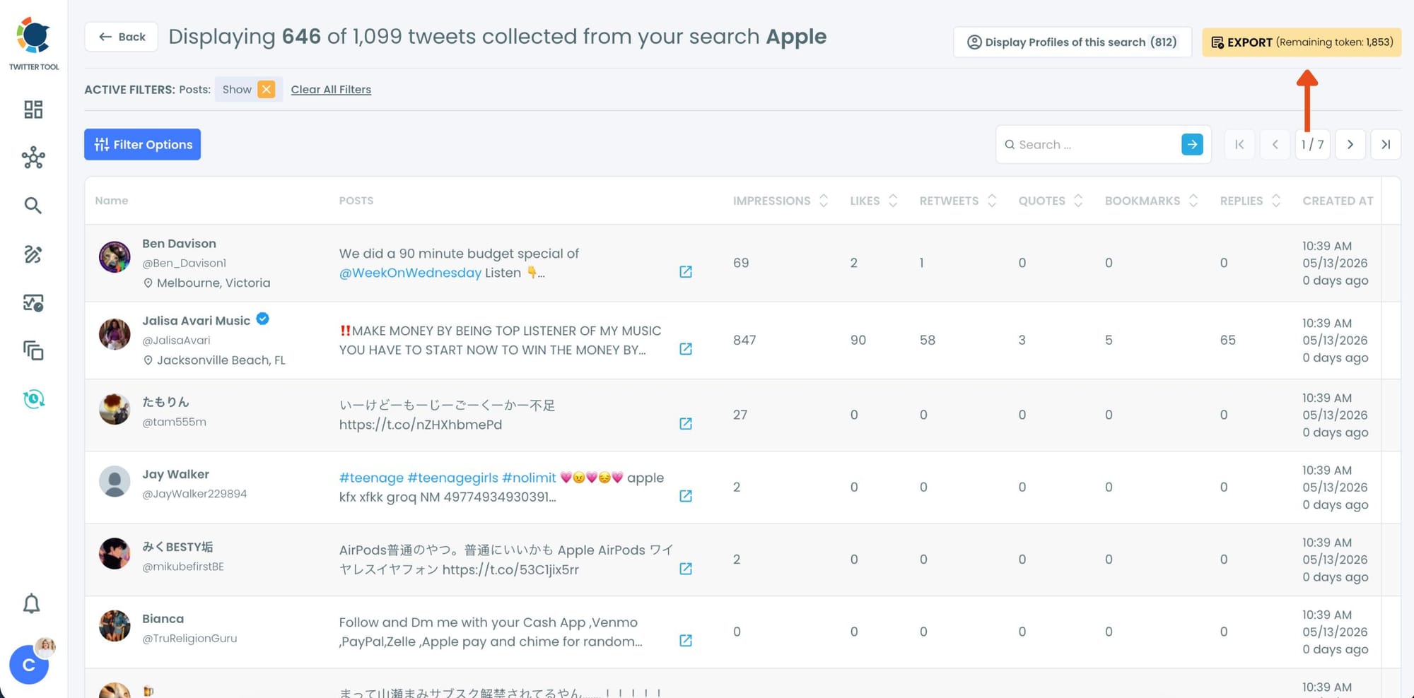Open the magnifier search icon in sidebar
The height and width of the screenshot is (698, 1414).
click(33, 206)
